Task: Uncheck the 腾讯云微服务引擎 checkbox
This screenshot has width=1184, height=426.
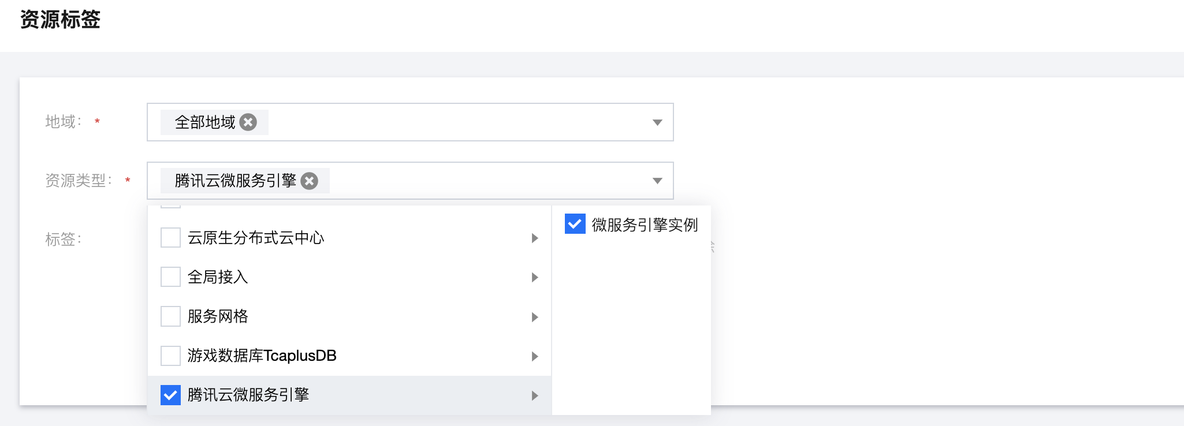Action: 170,395
